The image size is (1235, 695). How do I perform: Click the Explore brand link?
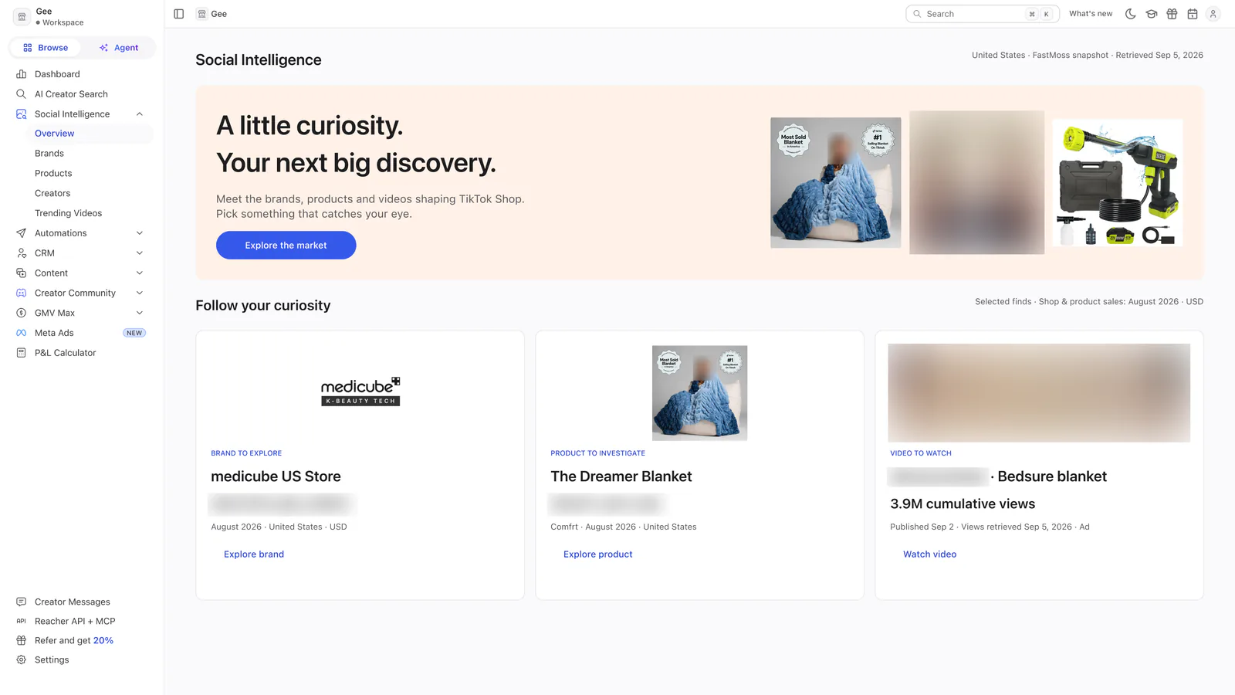[x=254, y=554]
